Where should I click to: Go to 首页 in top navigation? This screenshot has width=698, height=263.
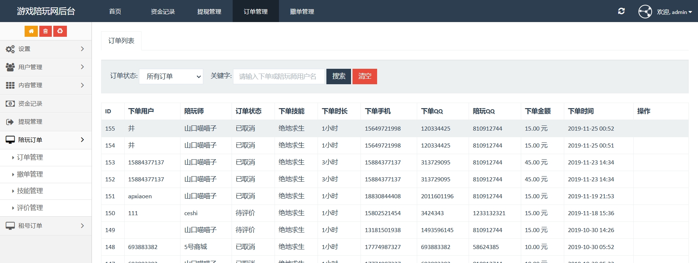[x=115, y=11]
